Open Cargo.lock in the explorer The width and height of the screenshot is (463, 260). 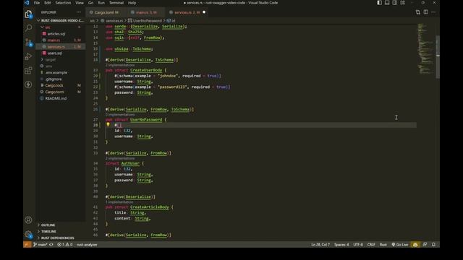coord(61,85)
